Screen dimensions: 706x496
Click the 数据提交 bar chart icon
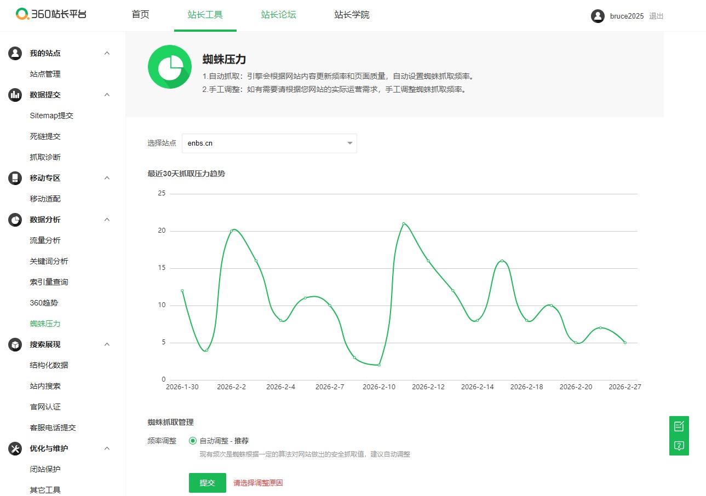click(x=15, y=95)
